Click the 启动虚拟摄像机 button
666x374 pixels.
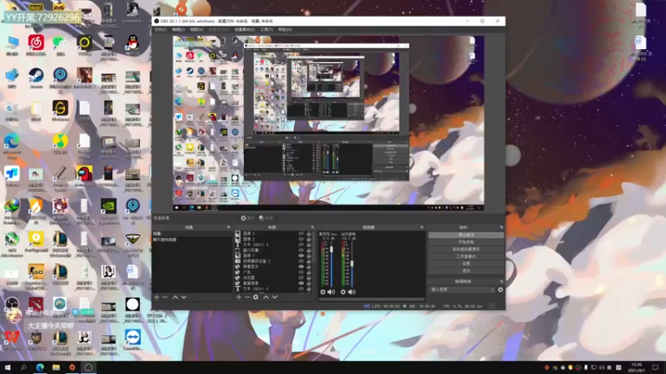[466, 249]
